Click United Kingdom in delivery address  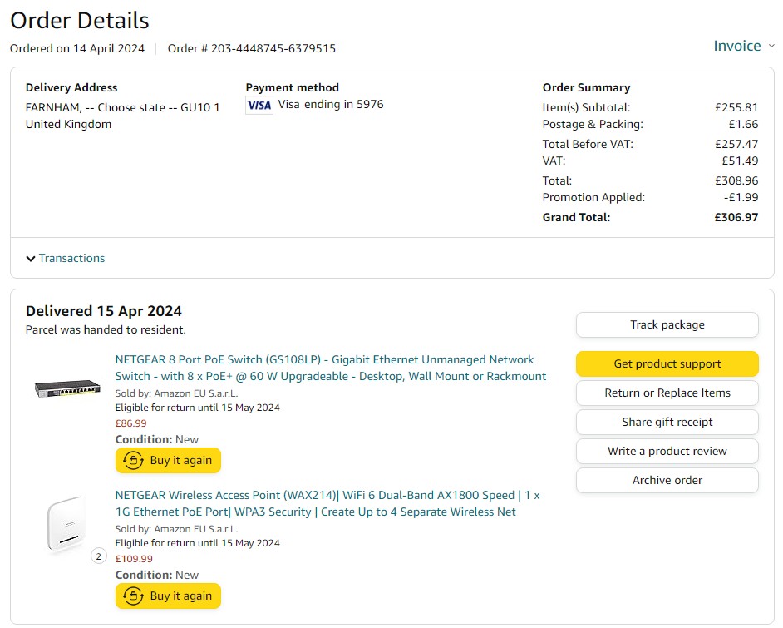pos(68,124)
